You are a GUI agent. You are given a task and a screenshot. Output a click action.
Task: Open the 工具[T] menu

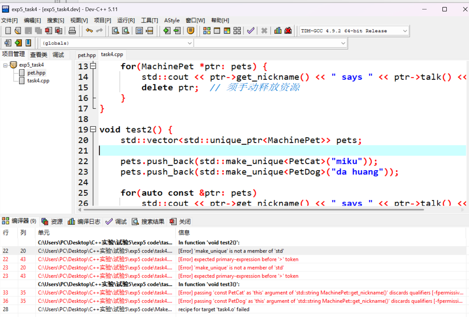[x=149, y=20]
